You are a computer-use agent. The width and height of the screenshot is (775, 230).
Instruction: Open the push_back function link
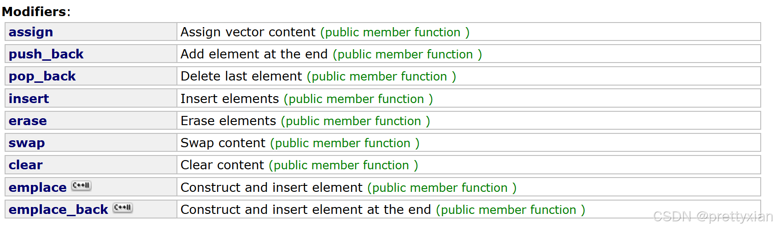point(46,54)
